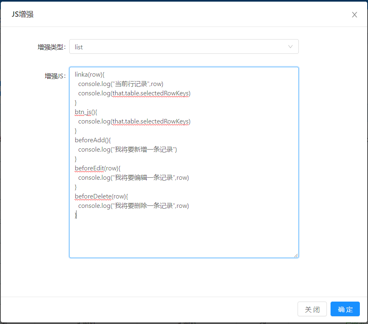Image resolution: width=368 pixels, height=324 pixels.
Task: Click the line console.log("当前行记录",row)
Action: tap(120, 84)
